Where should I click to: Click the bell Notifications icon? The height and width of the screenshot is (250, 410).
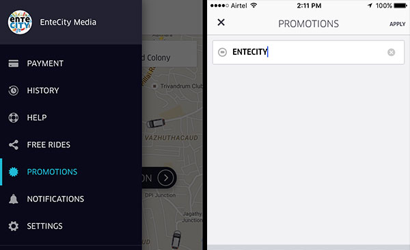(14, 199)
